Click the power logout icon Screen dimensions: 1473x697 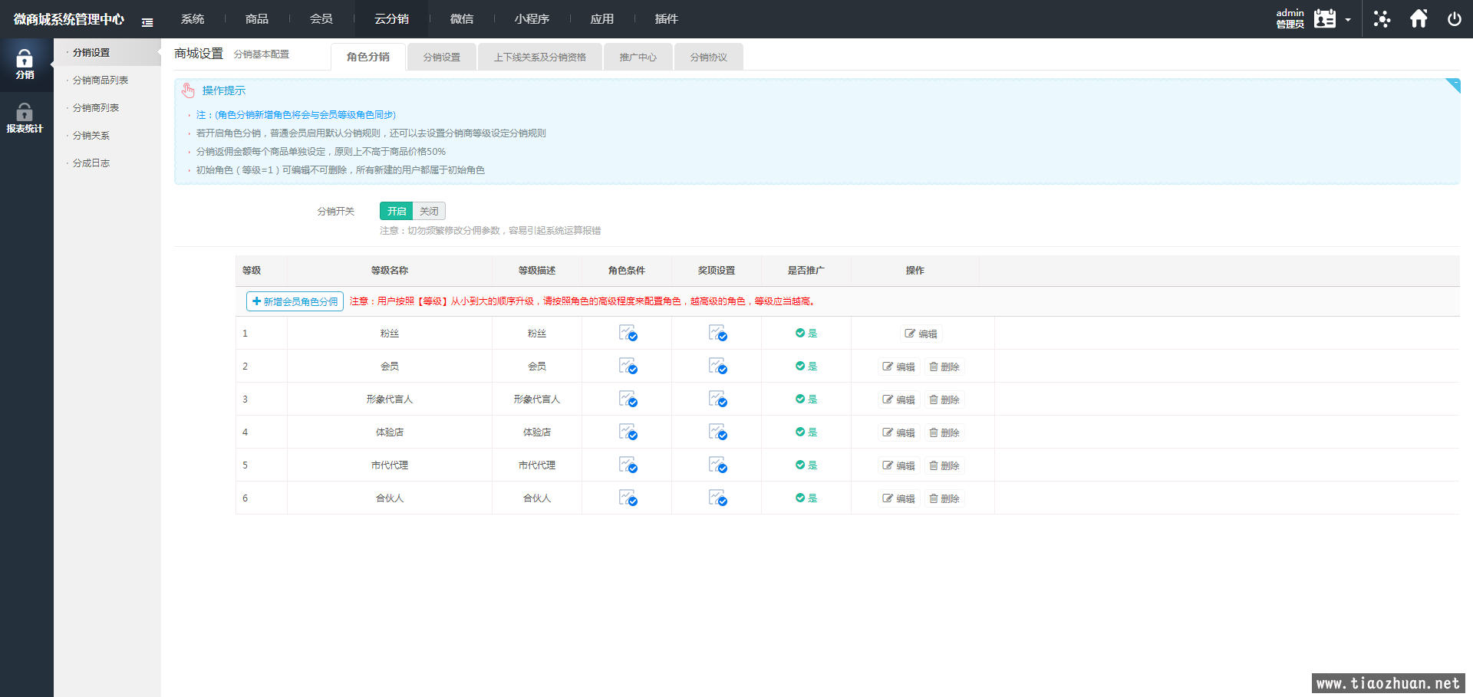click(1454, 19)
